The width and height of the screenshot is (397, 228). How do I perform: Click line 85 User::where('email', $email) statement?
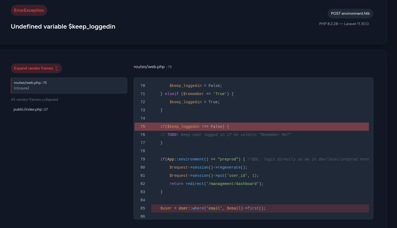213,208
